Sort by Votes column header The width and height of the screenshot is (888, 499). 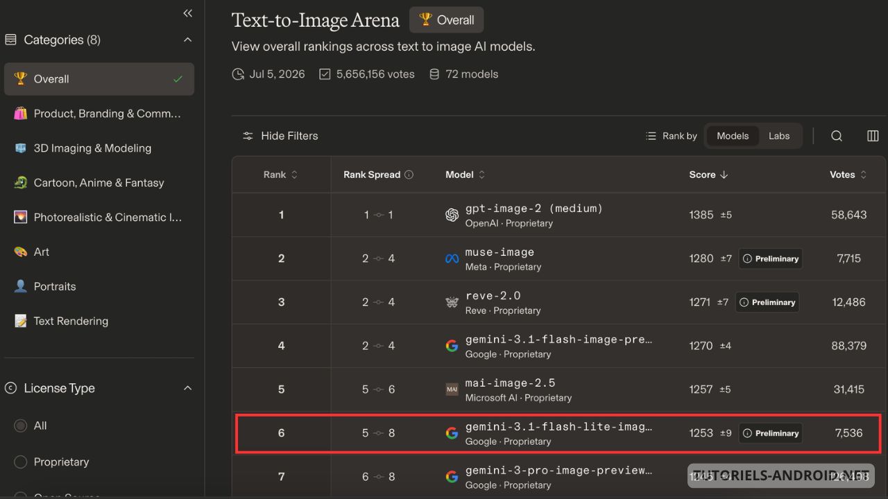848,175
